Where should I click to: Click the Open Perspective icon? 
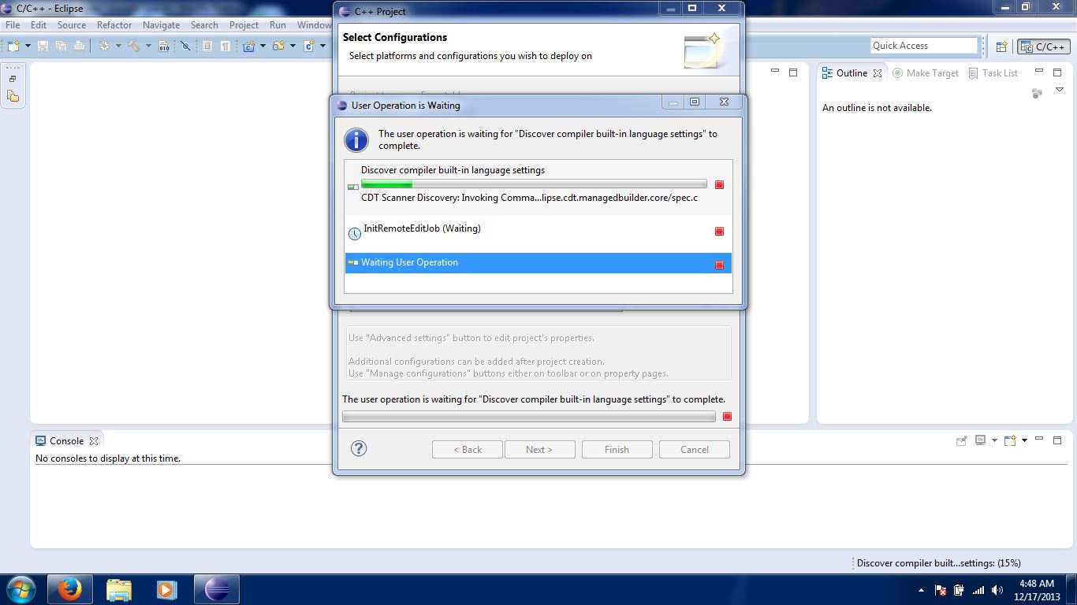pos(1001,46)
